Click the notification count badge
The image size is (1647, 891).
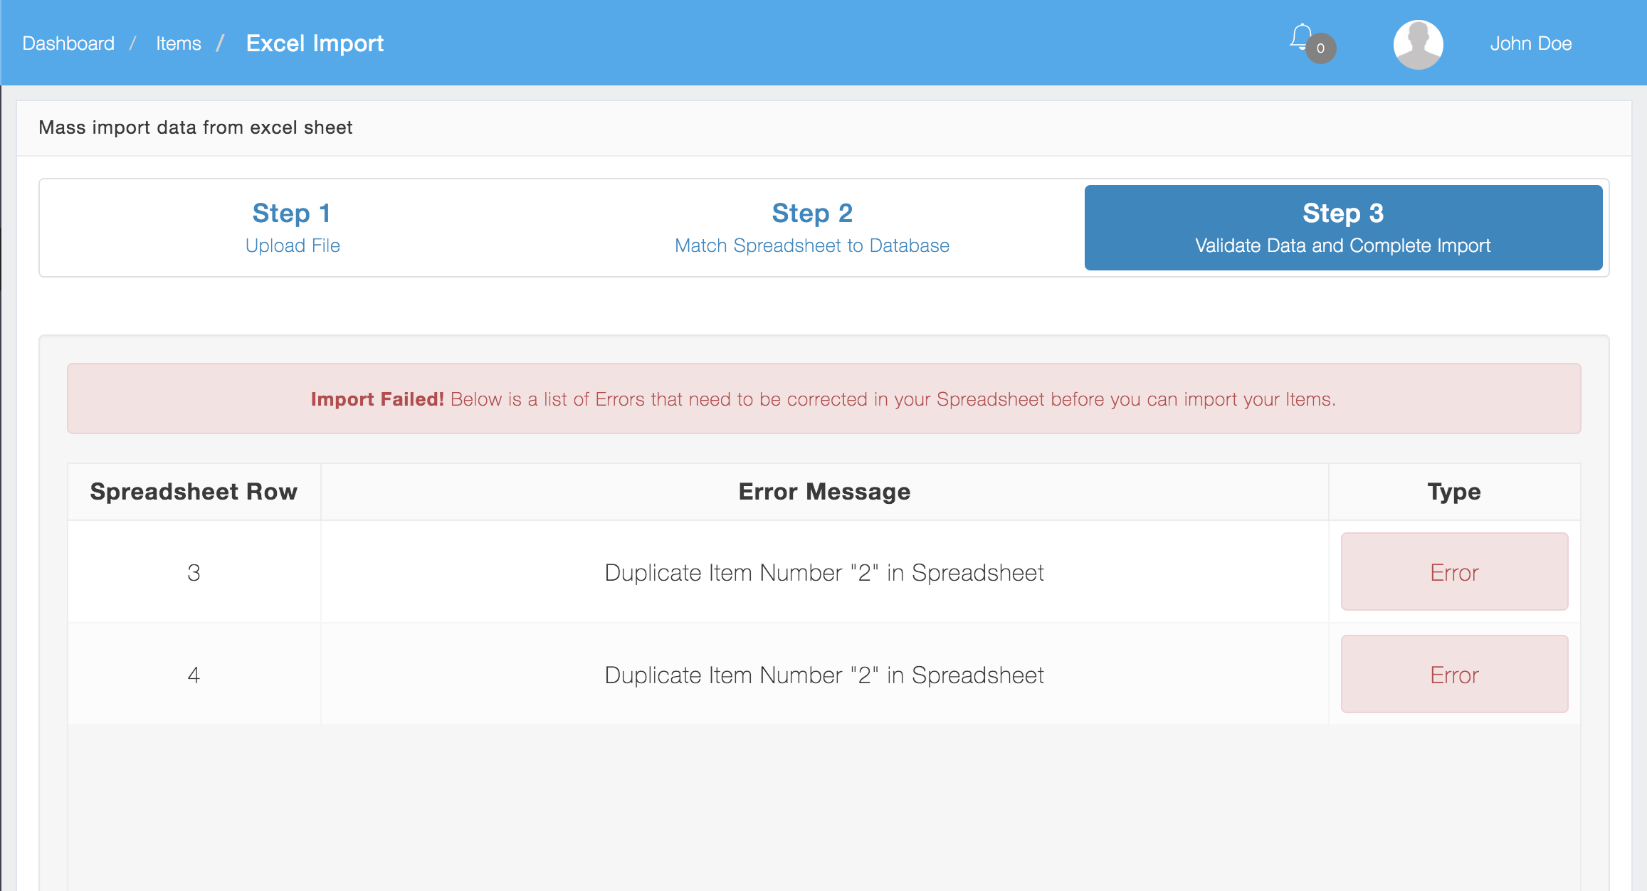coord(1320,48)
